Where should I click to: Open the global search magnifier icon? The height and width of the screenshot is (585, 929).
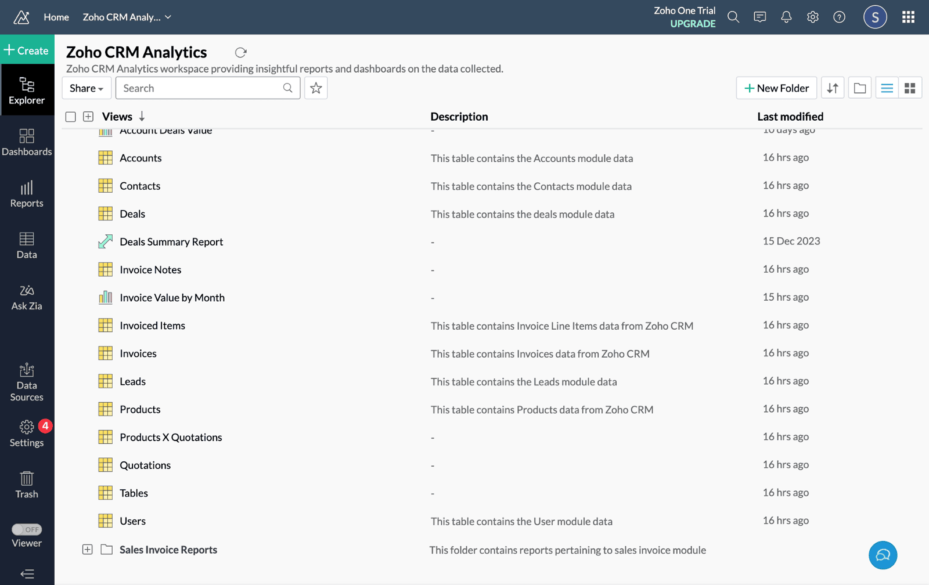pyautogui.click(x=733, y=17)
